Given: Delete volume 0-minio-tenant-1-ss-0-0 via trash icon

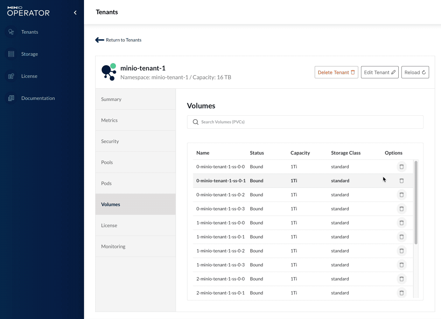Looking at the screenshot, I should pos(401,167).
